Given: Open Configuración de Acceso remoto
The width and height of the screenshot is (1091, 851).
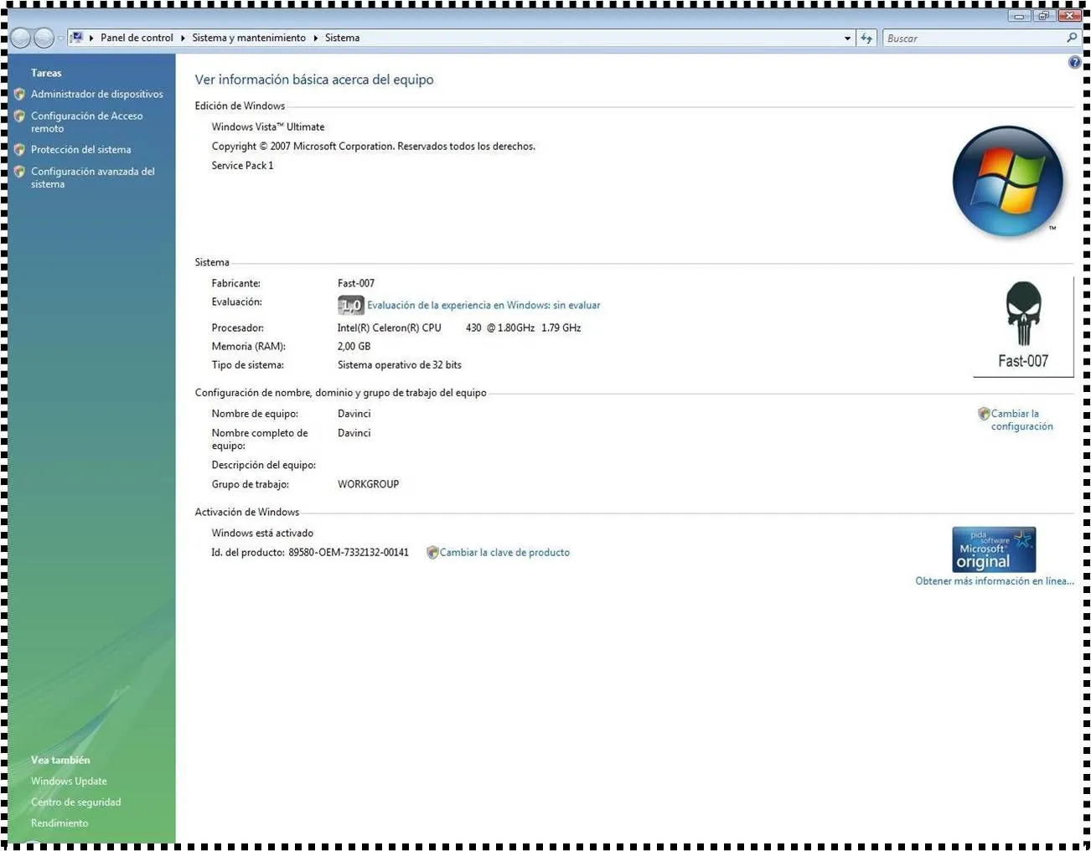Looking at the screenshot, I should coord(86,122).
